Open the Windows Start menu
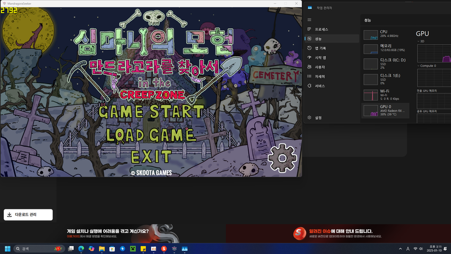This screenshot has height=254, width=451. 8,249
